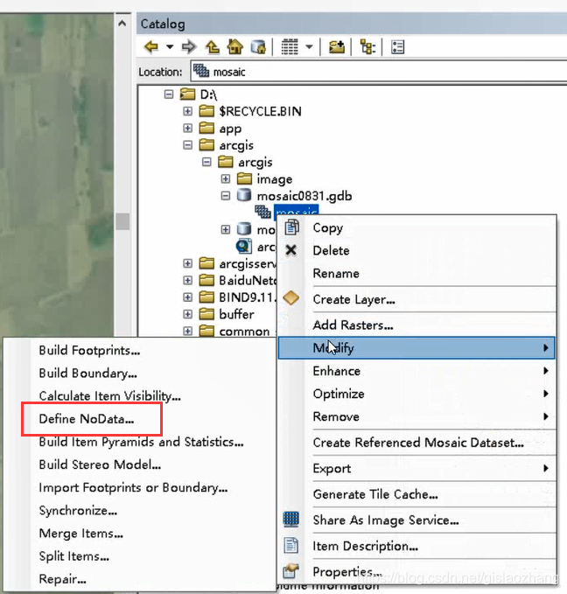Click the Location field showing mosaic
567x594 pixels.
[379, 71]
